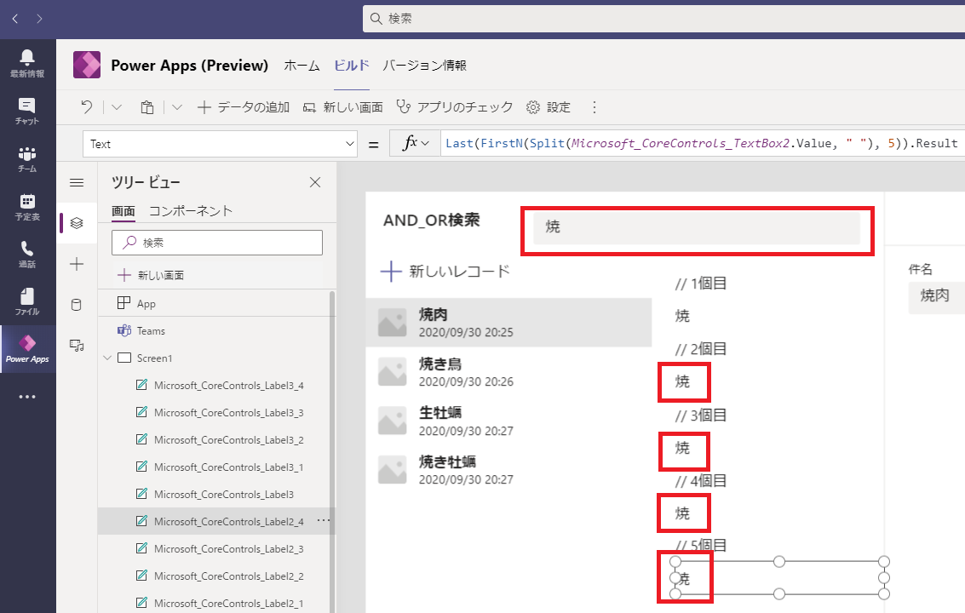Open the Data sources icon in the left rail

76,304
